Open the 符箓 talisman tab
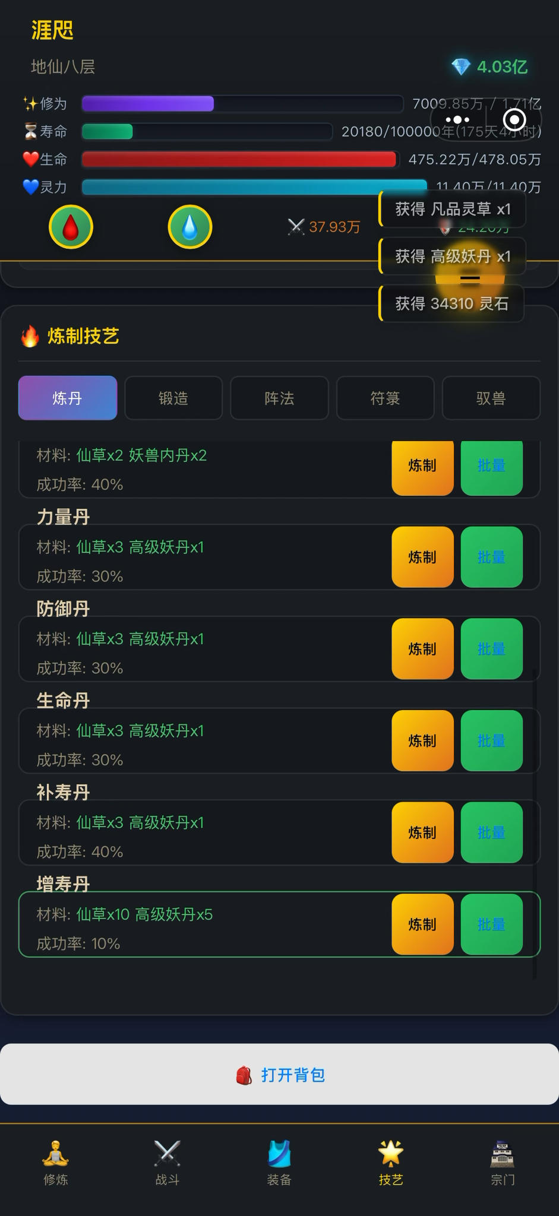This screenshot has height=1216, width=559. coord(385,398)
